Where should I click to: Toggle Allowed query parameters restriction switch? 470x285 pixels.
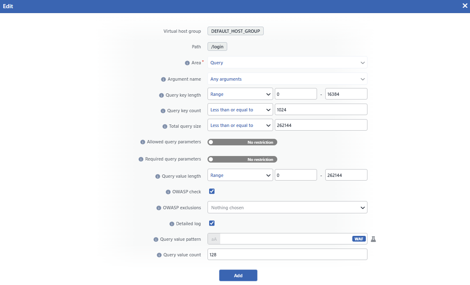tap(242, 142)
